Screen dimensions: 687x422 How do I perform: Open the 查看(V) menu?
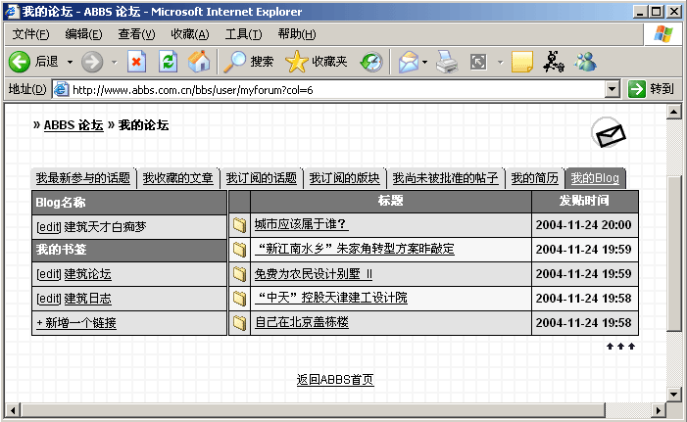pyautogui.click(x=136, y=34)
